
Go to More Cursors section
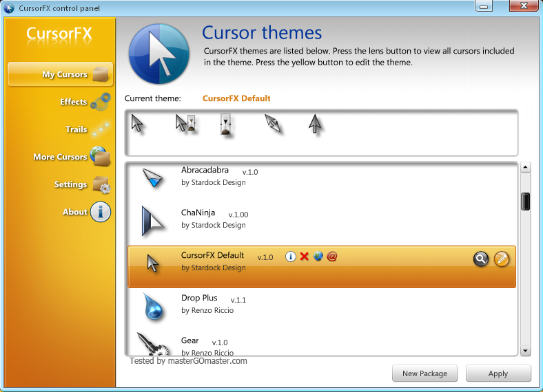click(72, 157)
